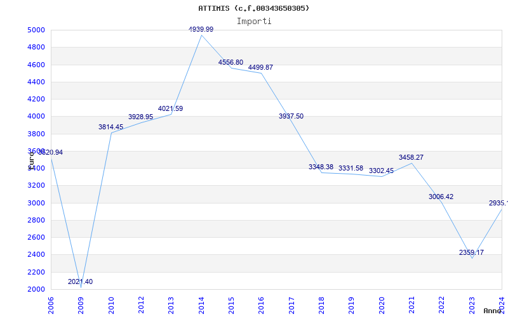Viewport: 508px width, 317px height.
Task: Click x-axis year label 2023
Action: click(472, 306)
